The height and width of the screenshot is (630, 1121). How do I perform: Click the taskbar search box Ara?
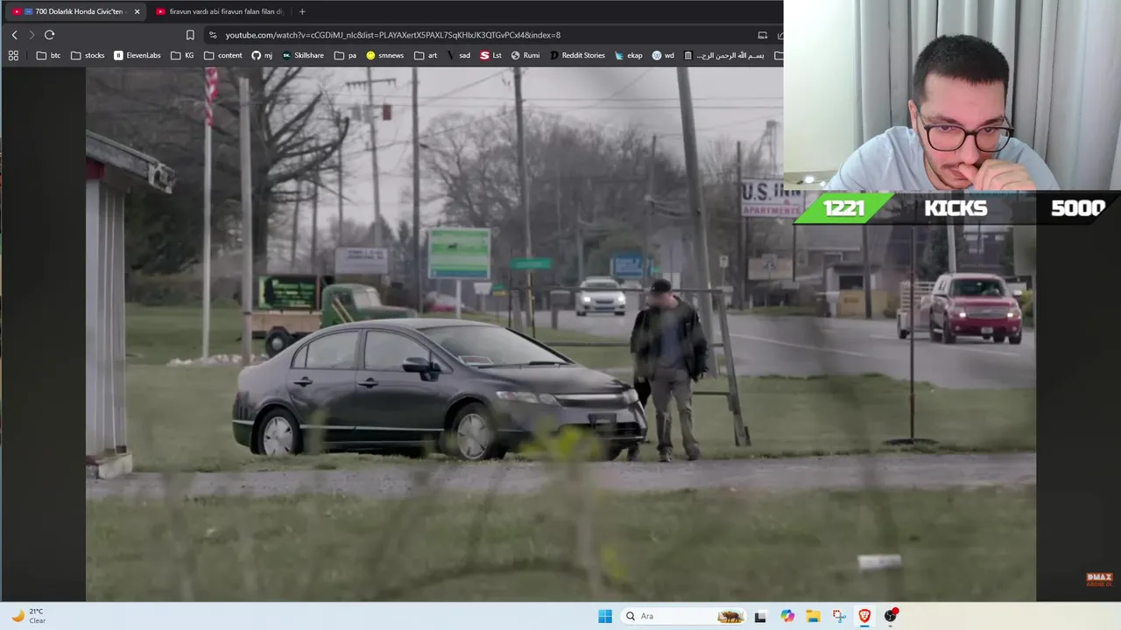[685, 616]
